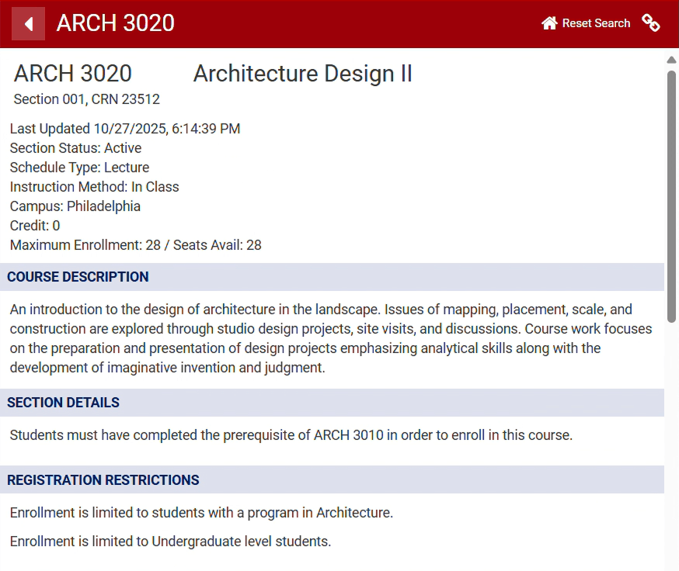Click the SECTION DETAILS section header
The width and height of the screenshot is (679, 571).
[333, 403]
